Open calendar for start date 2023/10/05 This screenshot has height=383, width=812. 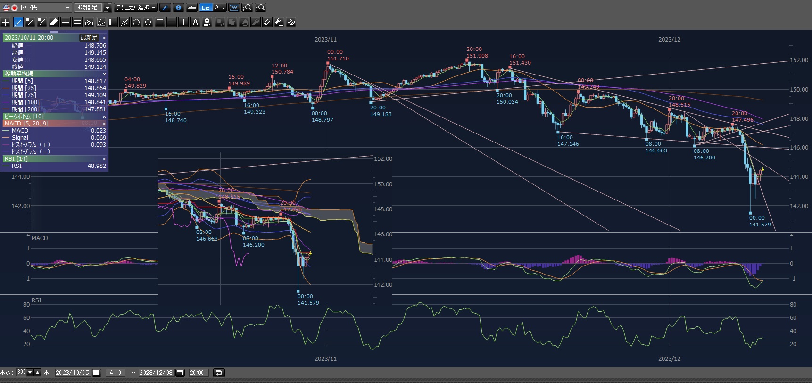pyautogui.click(x=97, y=373)
